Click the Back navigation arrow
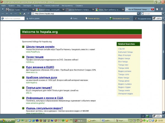The width and height of the screenshot is (165, 123). coord(6,13)
